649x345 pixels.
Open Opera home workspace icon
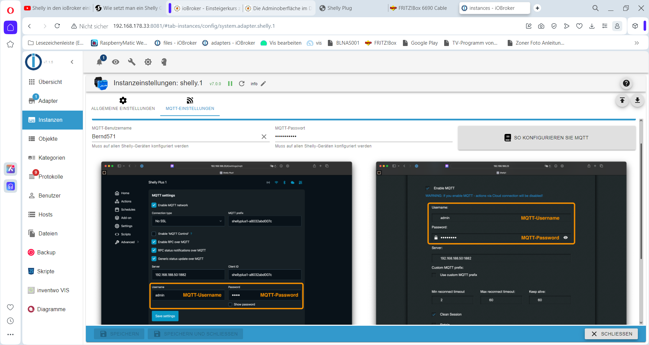pos(10,27)
